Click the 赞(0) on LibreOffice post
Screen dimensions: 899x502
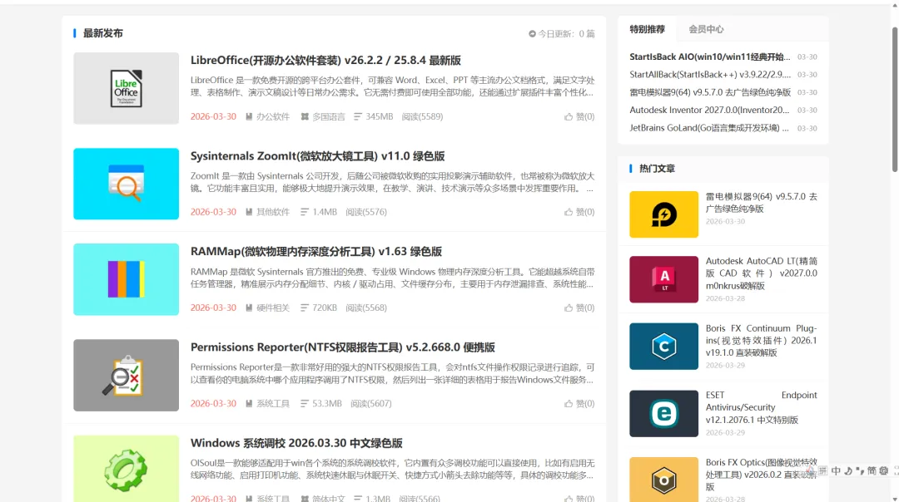(585, 116)
